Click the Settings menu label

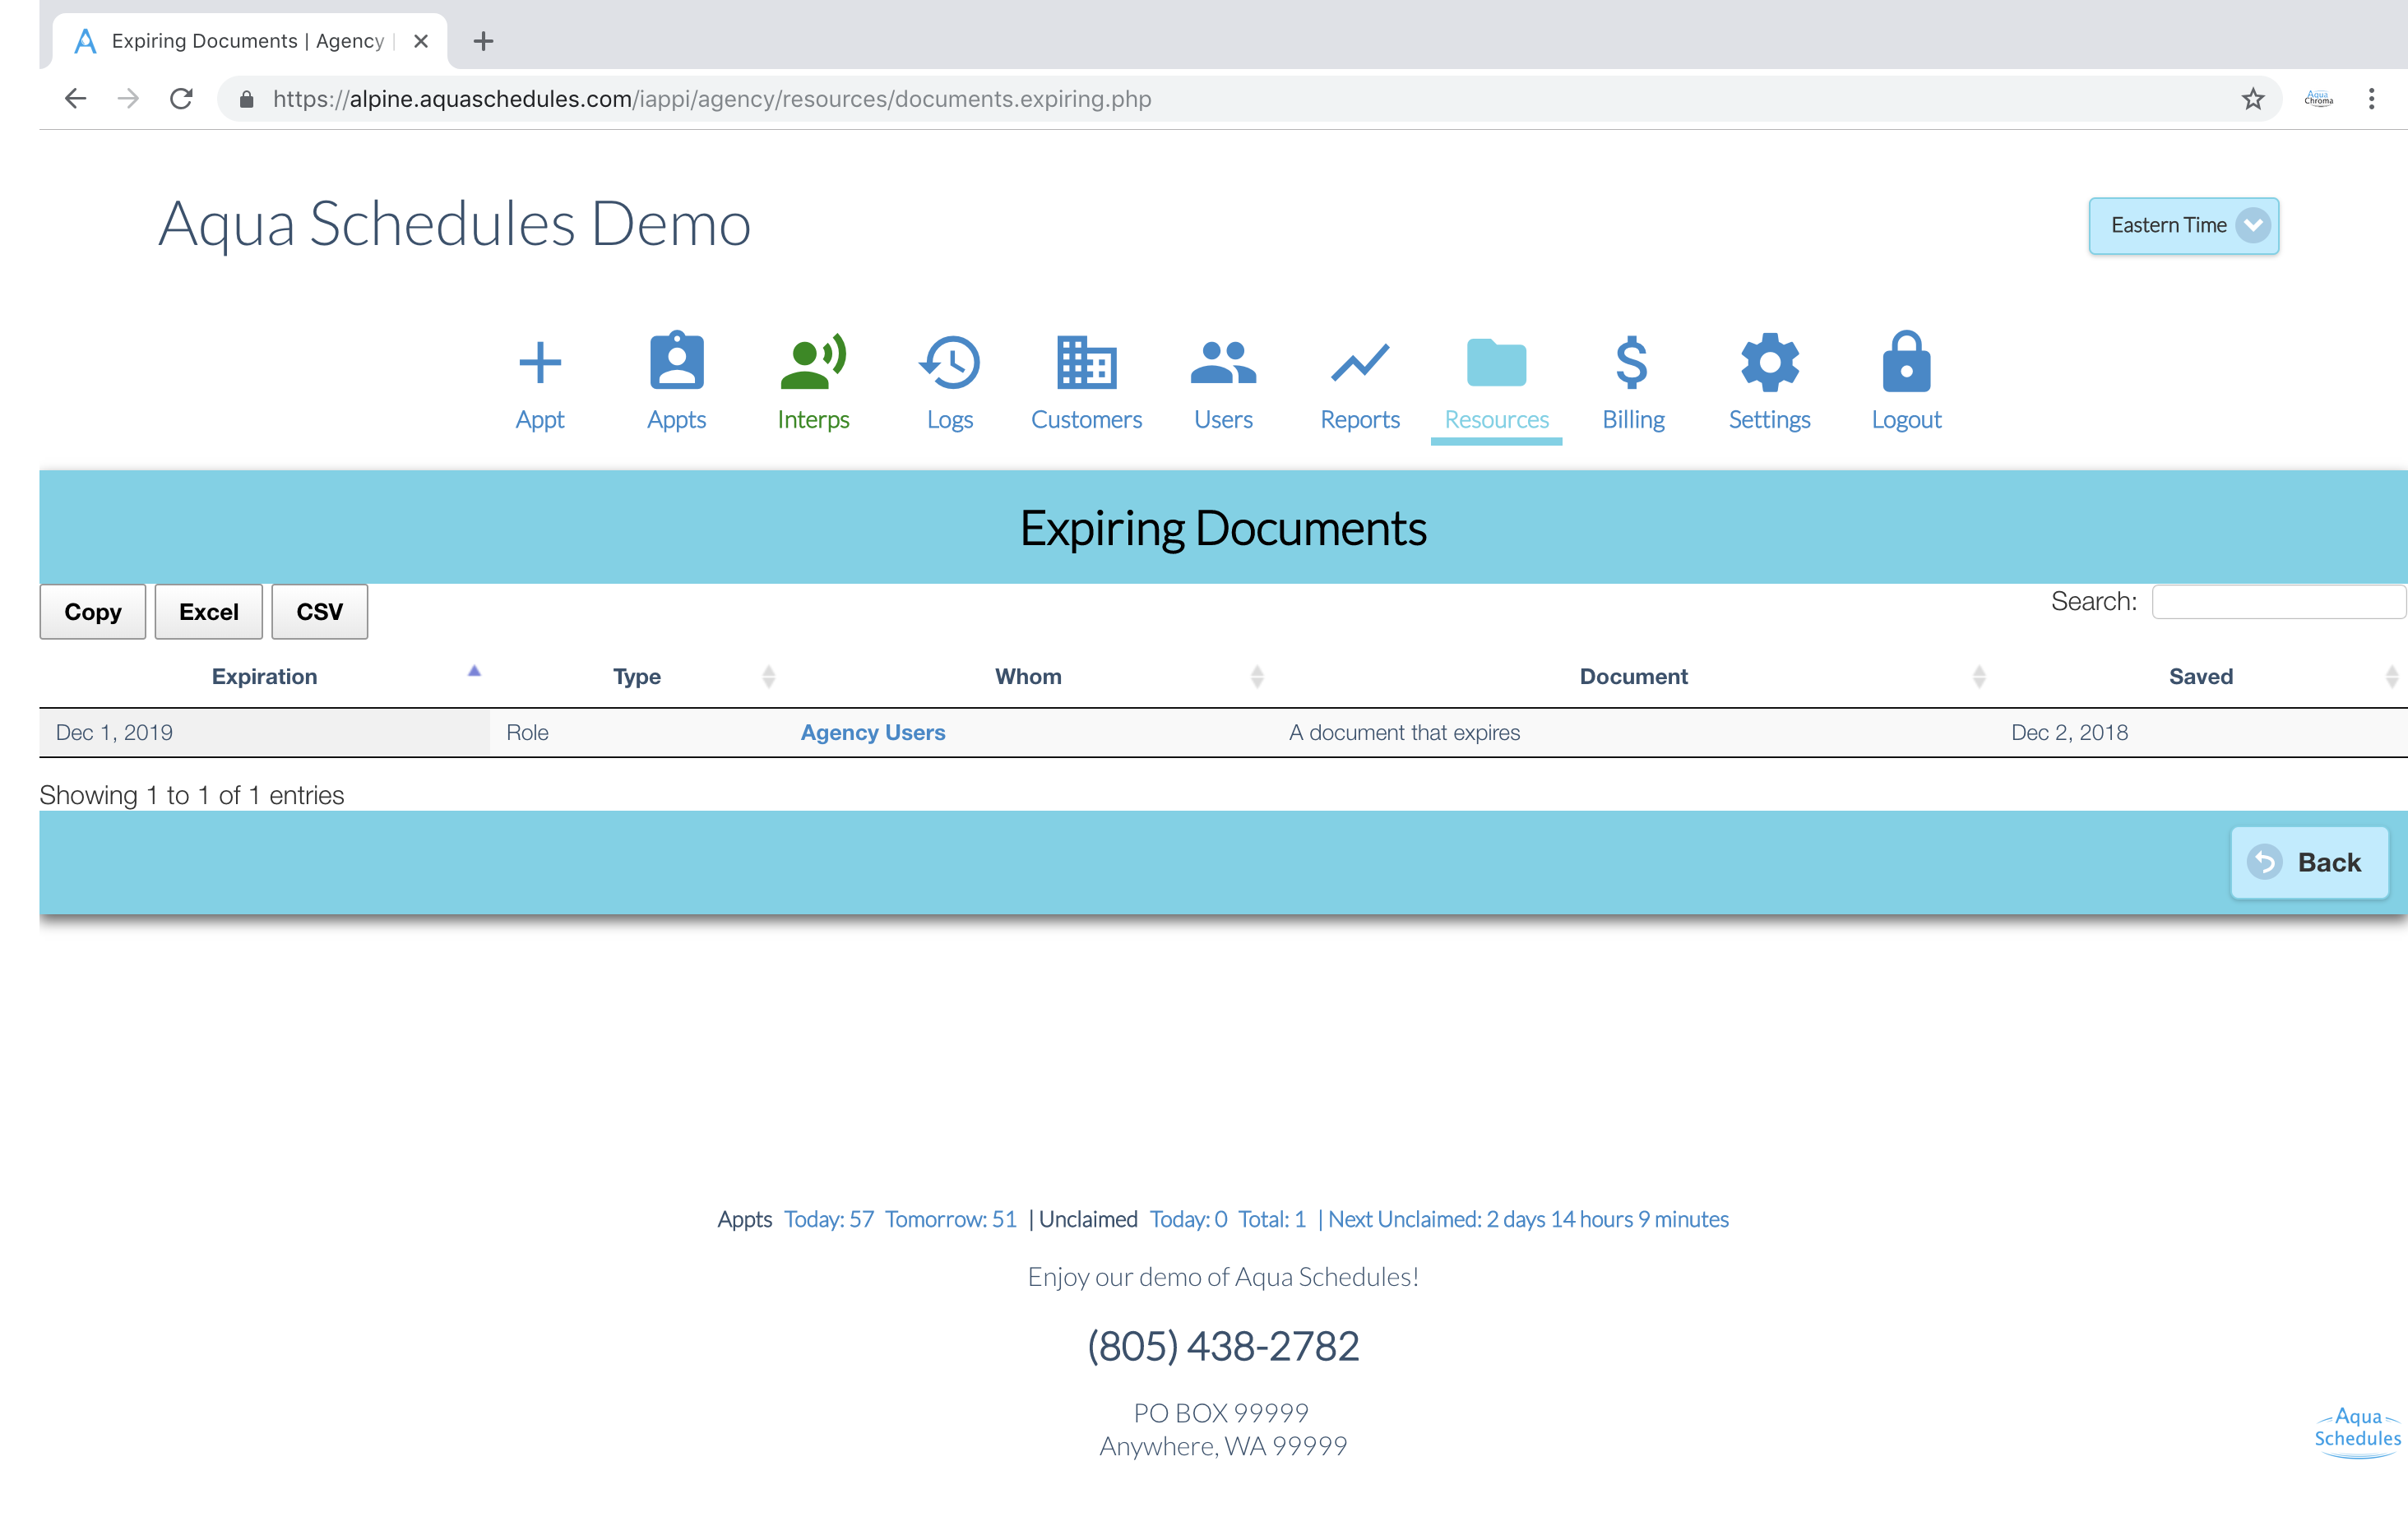coord(1769,420)
